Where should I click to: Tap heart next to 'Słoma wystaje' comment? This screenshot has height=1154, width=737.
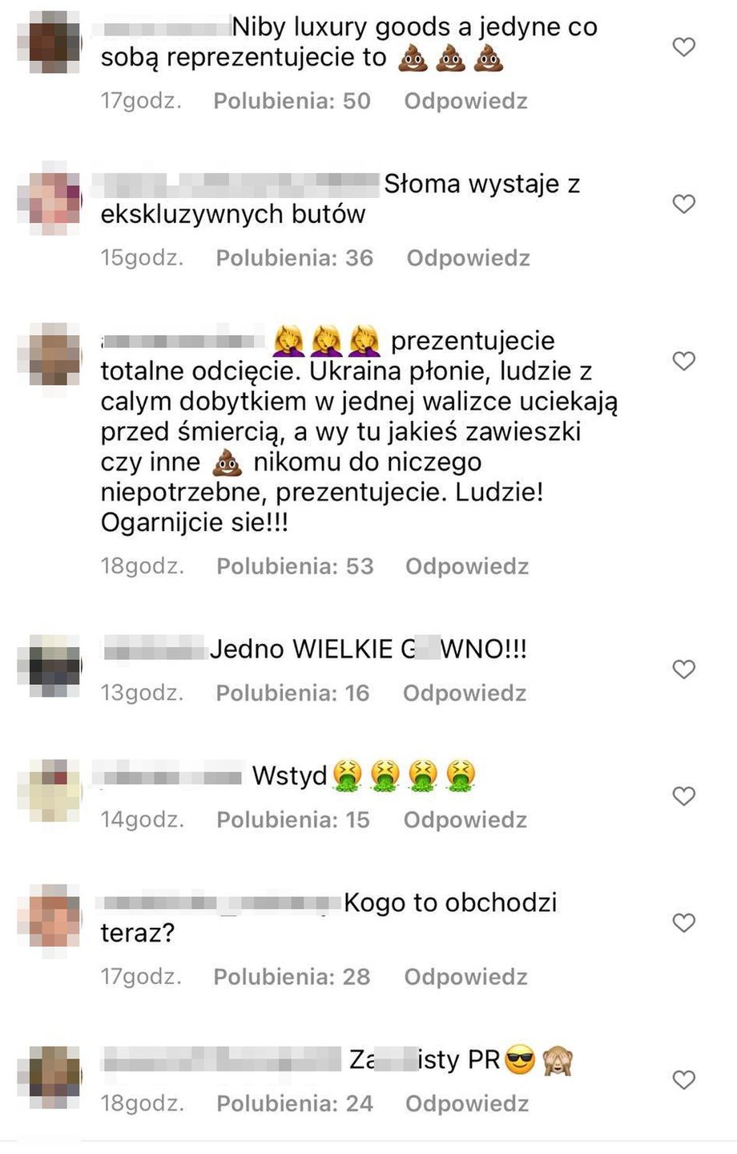coord(683,204)
